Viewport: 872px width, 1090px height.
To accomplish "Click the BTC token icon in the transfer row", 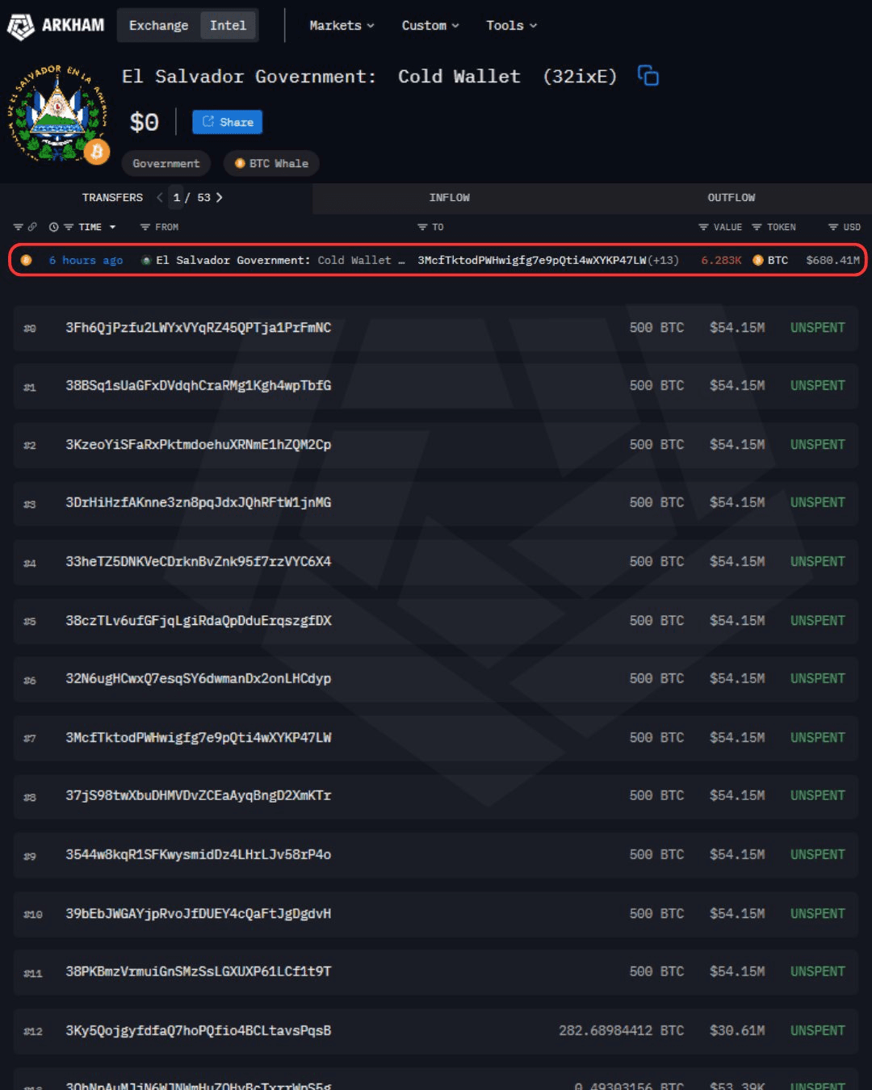I will tap(758, 260).
